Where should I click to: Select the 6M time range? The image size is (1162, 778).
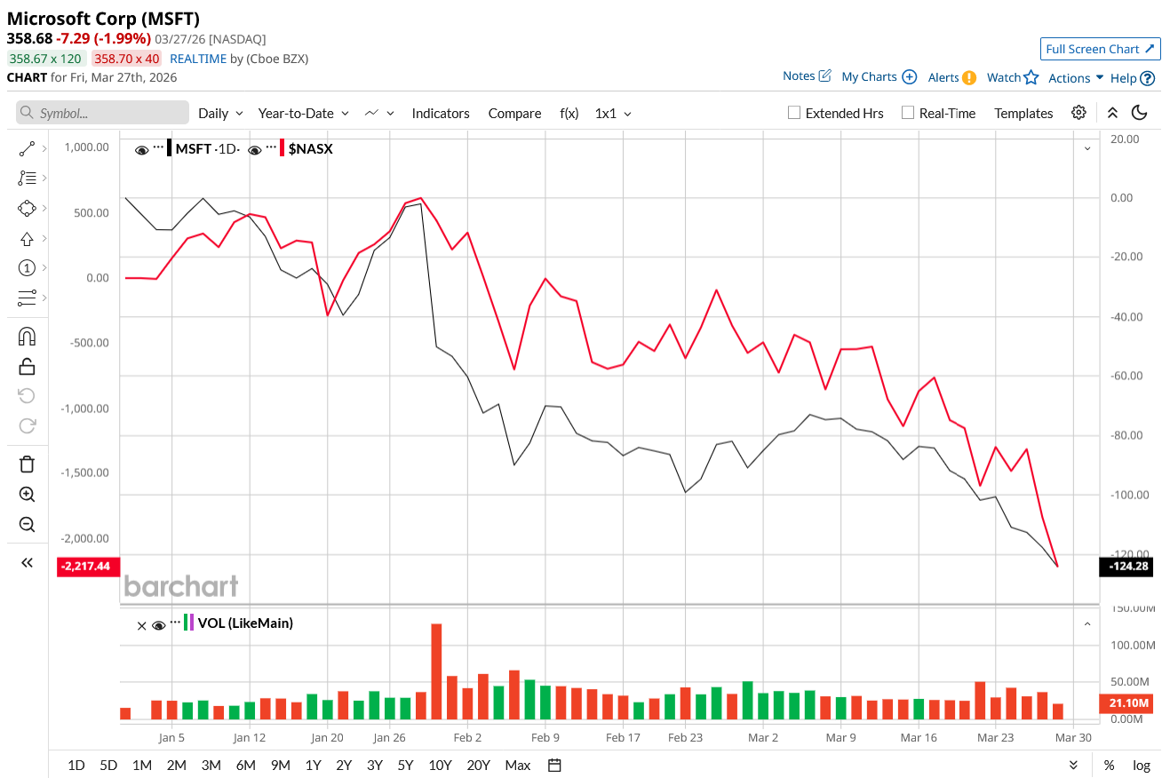[246, 765]
